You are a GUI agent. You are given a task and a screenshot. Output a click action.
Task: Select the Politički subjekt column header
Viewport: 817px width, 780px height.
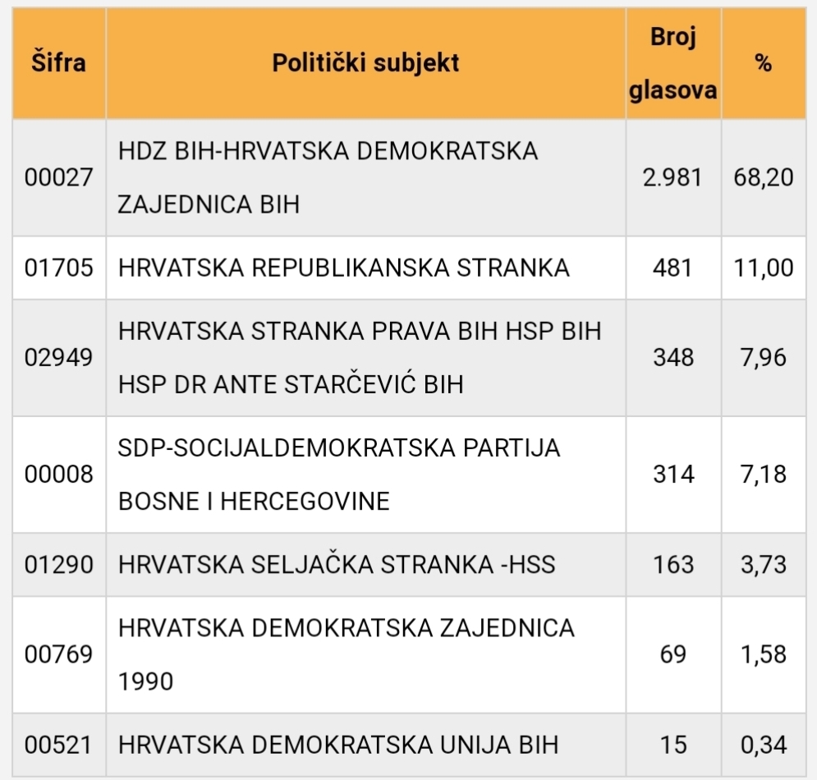pyautogui.click(x=365, y=63)
